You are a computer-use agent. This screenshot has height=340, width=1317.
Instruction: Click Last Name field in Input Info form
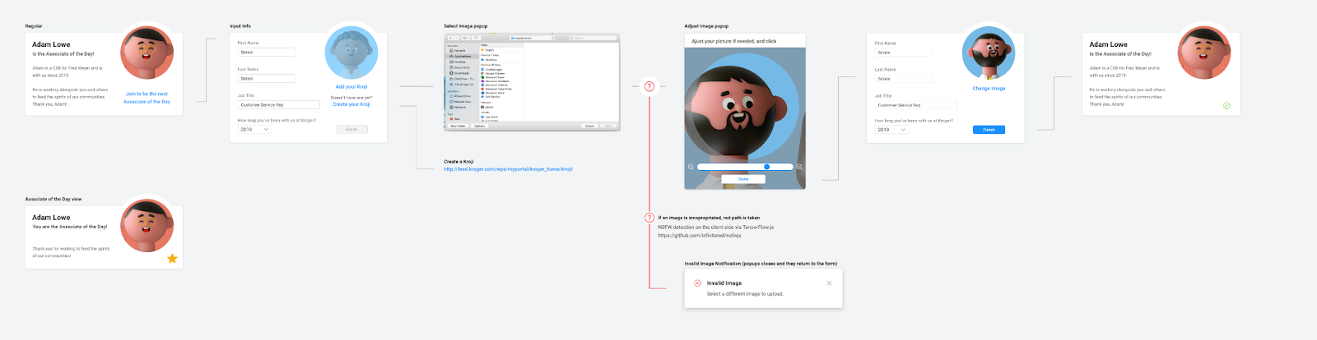pos(267,78)
